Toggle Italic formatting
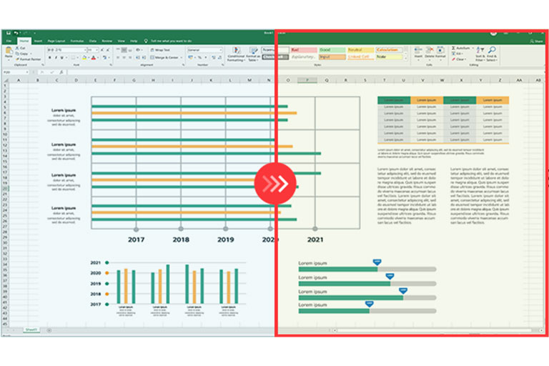The image size is (549, 366). click(54, 57)
